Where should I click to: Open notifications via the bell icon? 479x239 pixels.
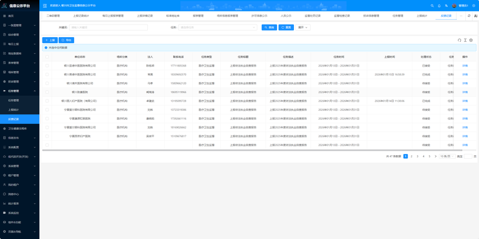tap(439, 5)
